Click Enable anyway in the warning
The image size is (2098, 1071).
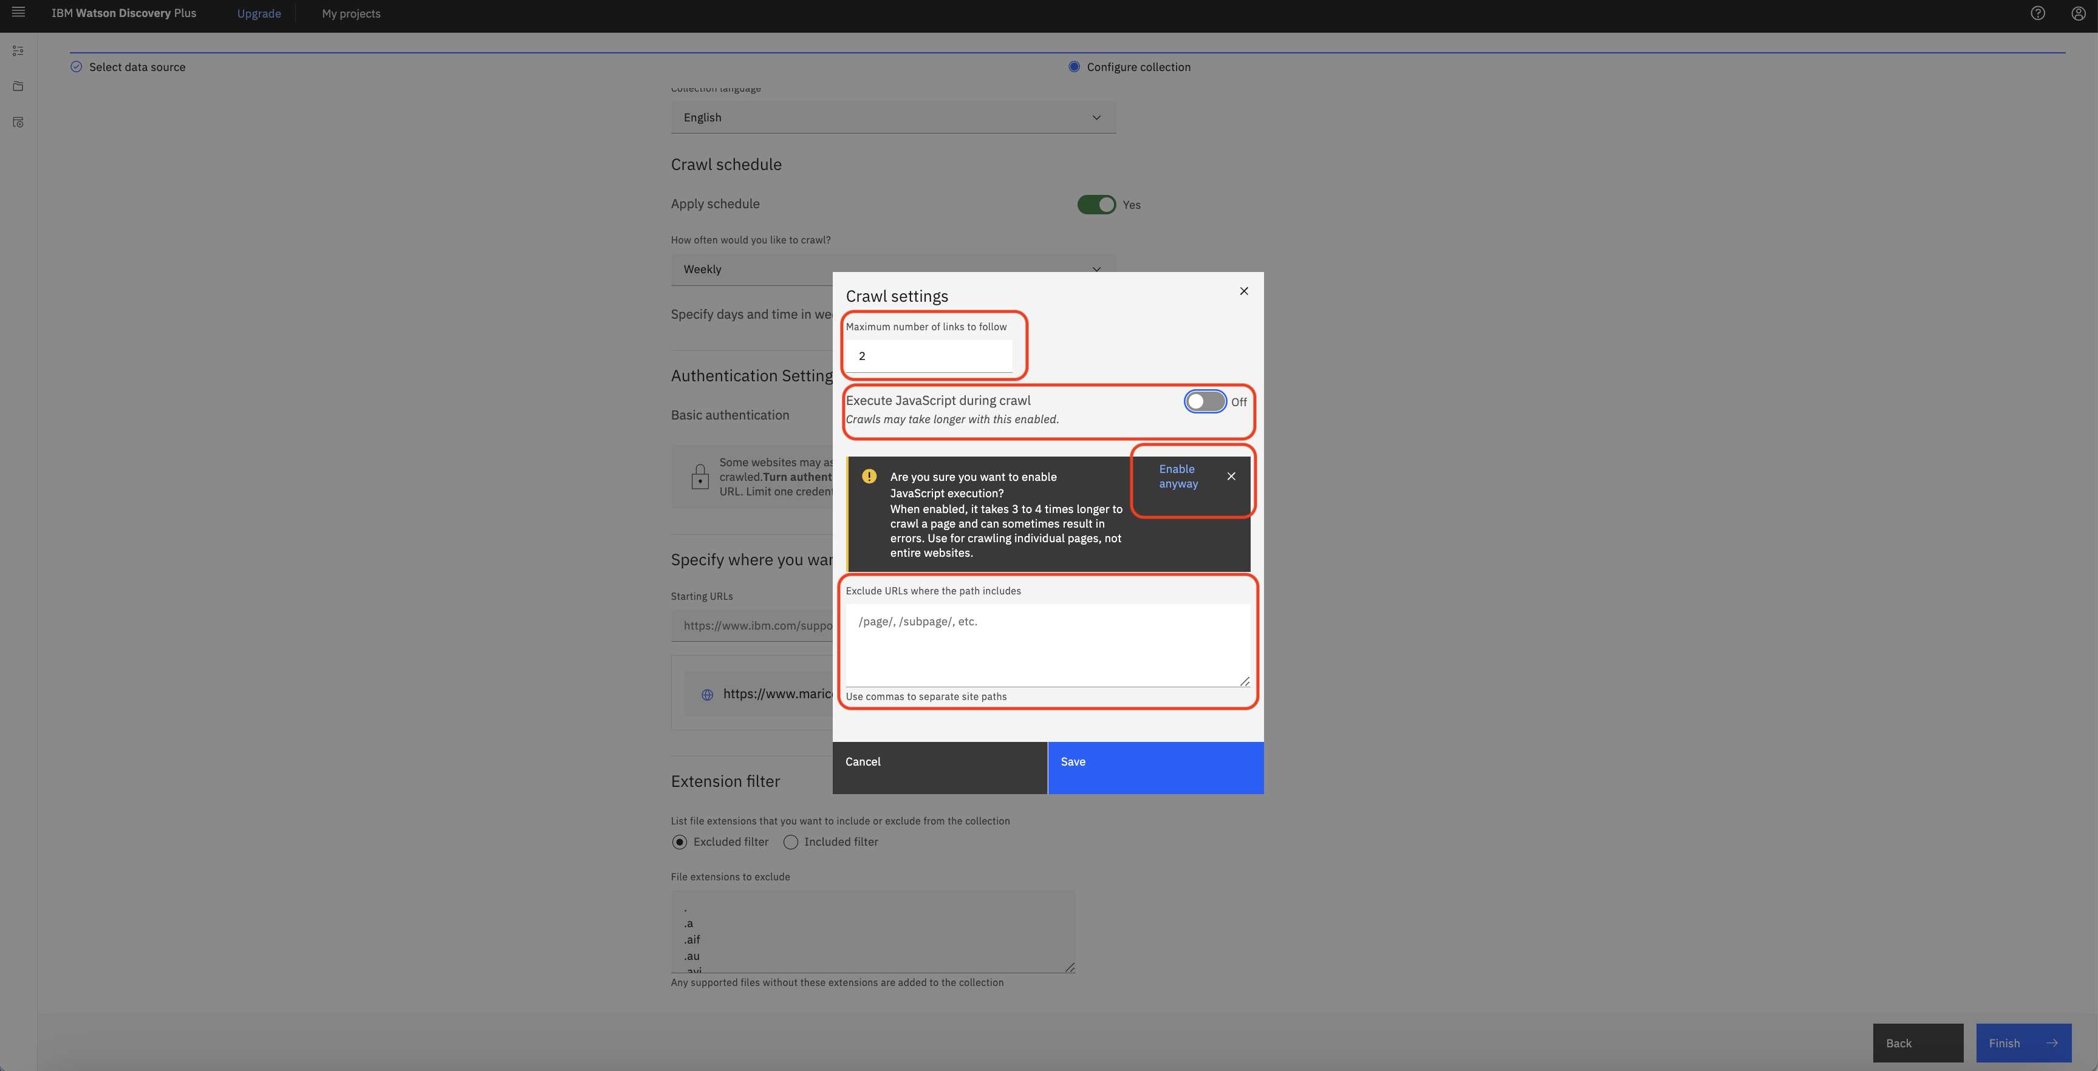(1178, 476)
